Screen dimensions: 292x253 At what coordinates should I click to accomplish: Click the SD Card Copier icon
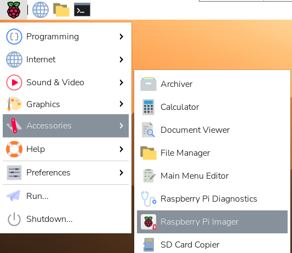point(148,245)
